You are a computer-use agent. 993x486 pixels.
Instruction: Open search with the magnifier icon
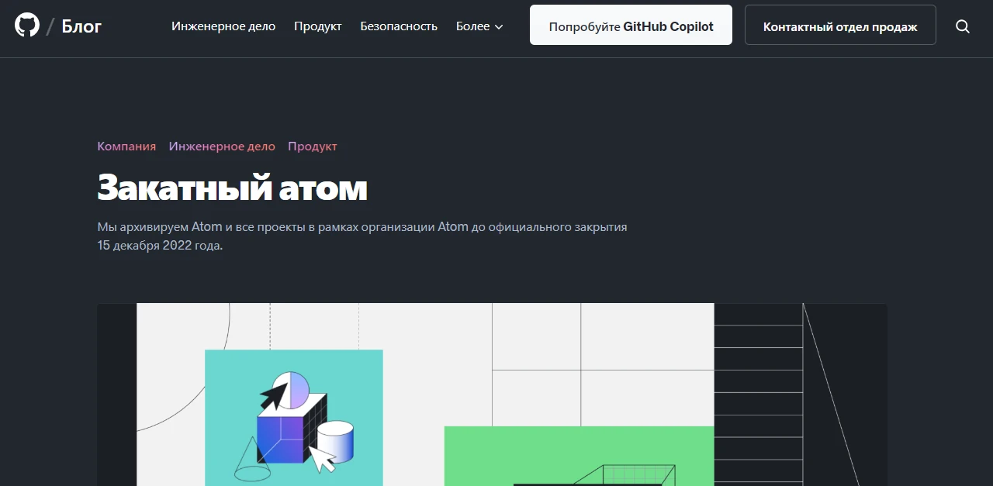click(x=963, y=26)
